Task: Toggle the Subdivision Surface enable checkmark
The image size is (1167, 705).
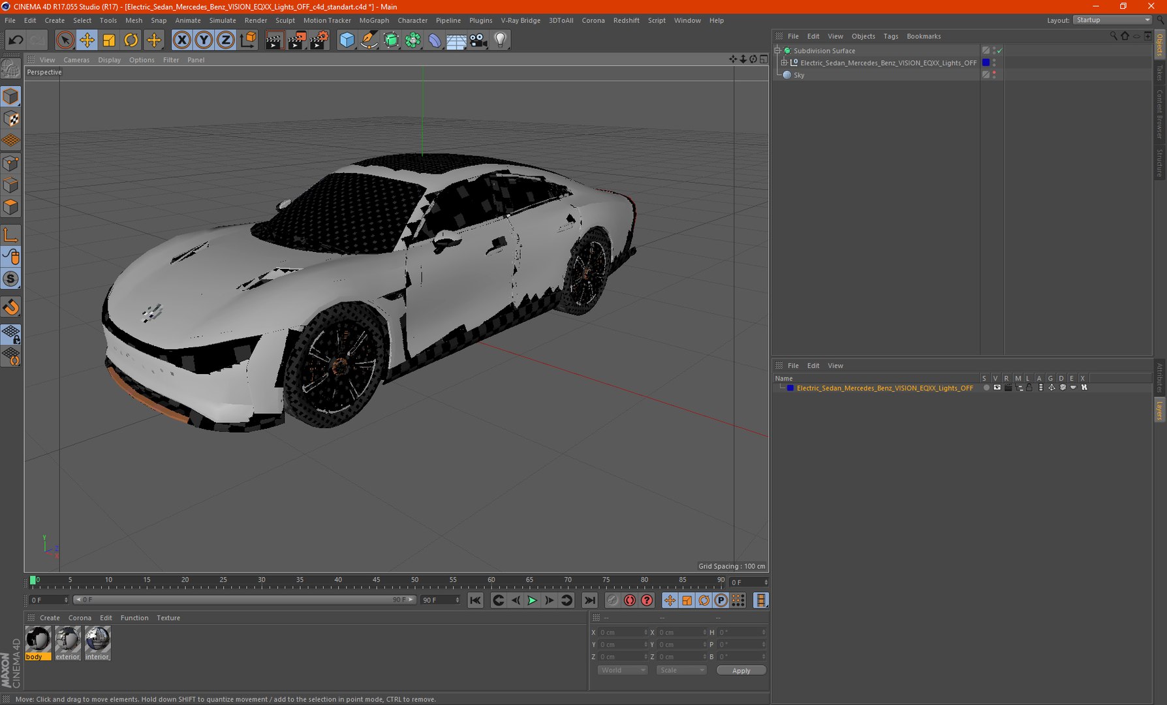Action: 999,50
